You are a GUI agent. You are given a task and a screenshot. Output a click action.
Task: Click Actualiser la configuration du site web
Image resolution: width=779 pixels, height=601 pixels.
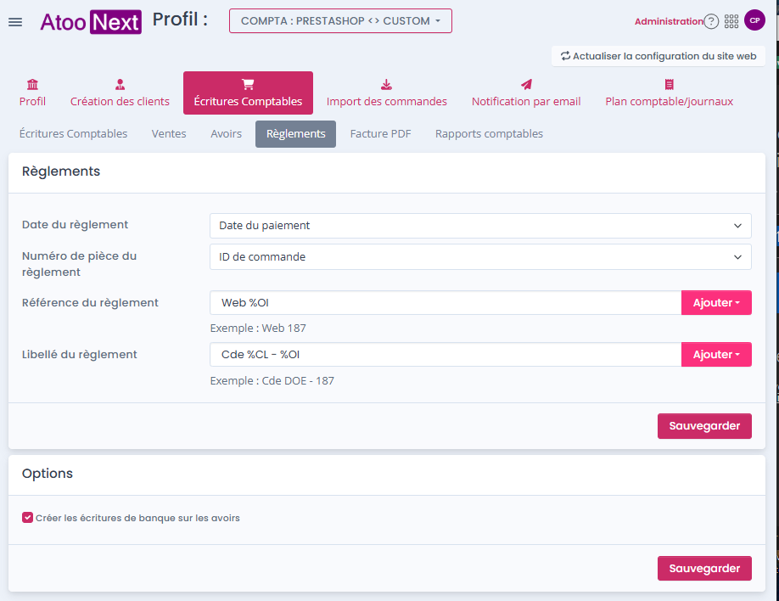[x=659, y=56]
